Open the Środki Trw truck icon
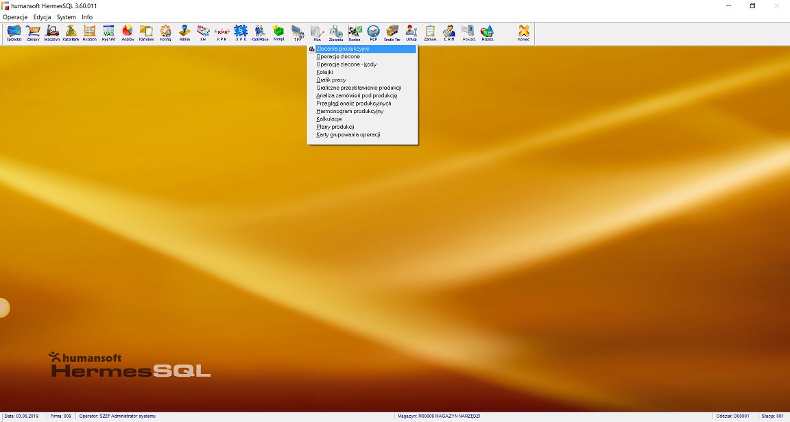 point(392,34)
